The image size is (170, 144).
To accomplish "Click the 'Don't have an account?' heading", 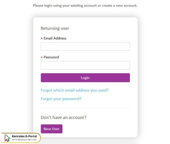I will (x=64, y=117).
